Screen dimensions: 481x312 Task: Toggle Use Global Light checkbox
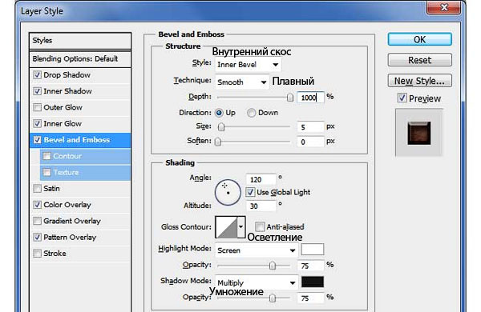point(250,192)
